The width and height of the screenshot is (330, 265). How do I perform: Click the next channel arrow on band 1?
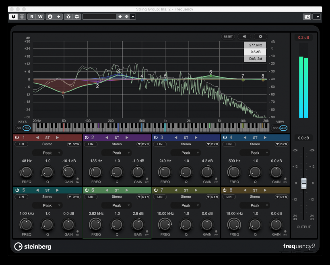click(58, 138)
